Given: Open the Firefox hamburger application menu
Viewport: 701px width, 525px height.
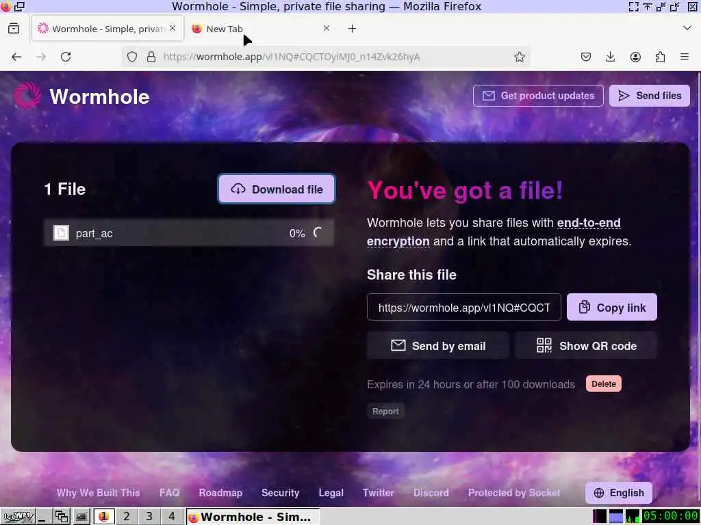Looking at the screenshot, I should pyautogui.click(x=685, y=57).
